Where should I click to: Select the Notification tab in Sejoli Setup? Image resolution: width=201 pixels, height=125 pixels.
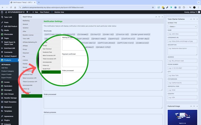click(32, 96)
